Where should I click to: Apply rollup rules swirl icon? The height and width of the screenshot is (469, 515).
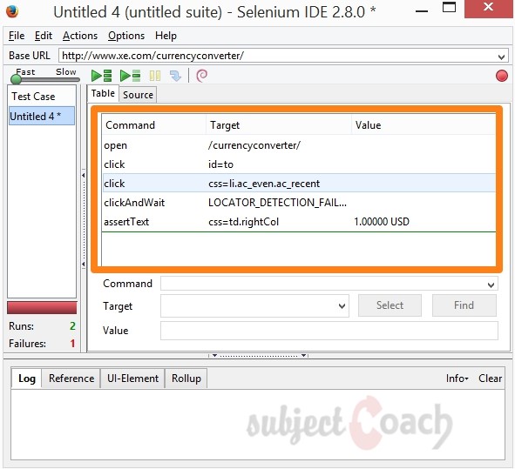pos(201,76)
